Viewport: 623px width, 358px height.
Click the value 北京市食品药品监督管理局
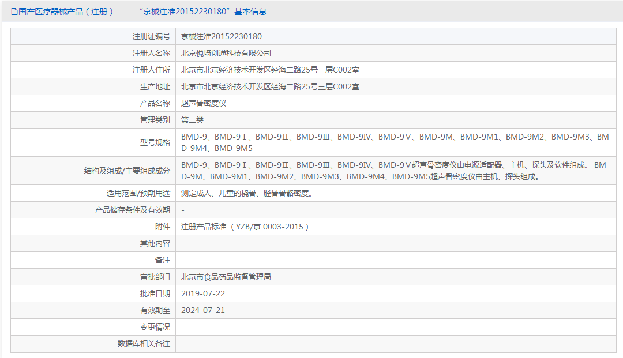pos(226,277)
